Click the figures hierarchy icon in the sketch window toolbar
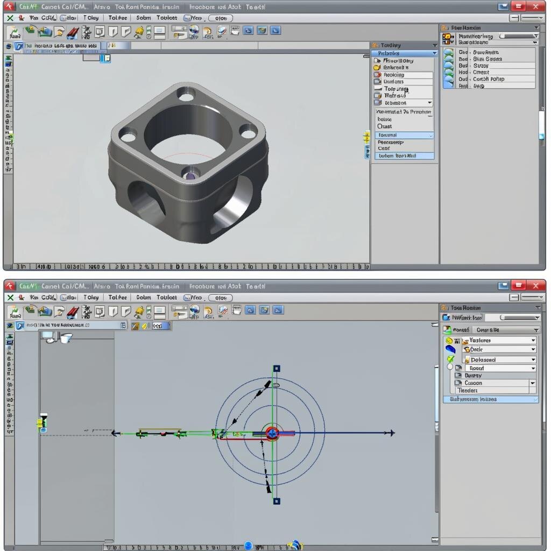 pos(86,312)
